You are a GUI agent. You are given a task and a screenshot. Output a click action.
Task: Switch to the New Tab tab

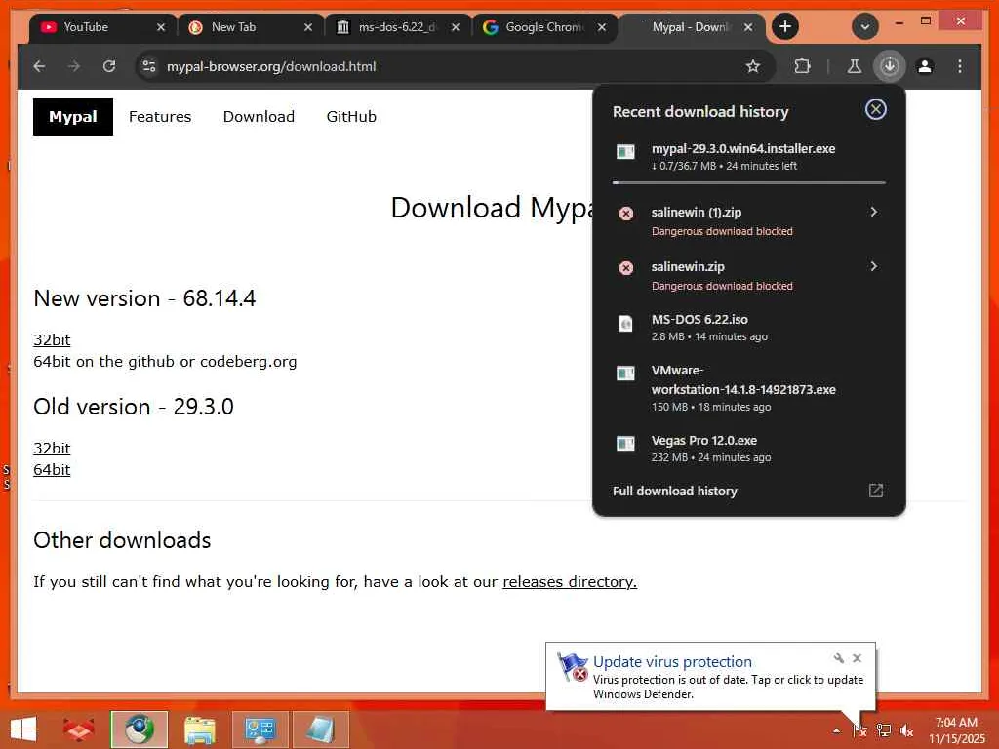(242, 27)
